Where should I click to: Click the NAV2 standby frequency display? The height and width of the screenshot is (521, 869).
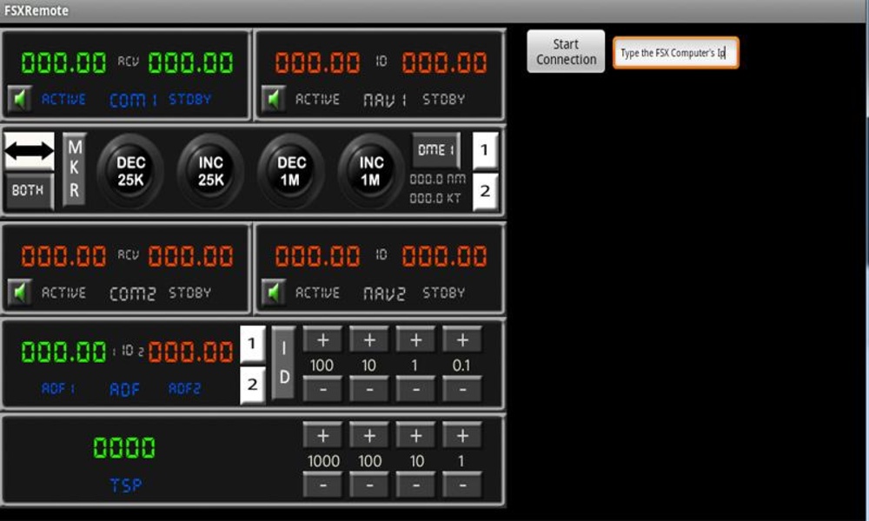click(444, 256)
